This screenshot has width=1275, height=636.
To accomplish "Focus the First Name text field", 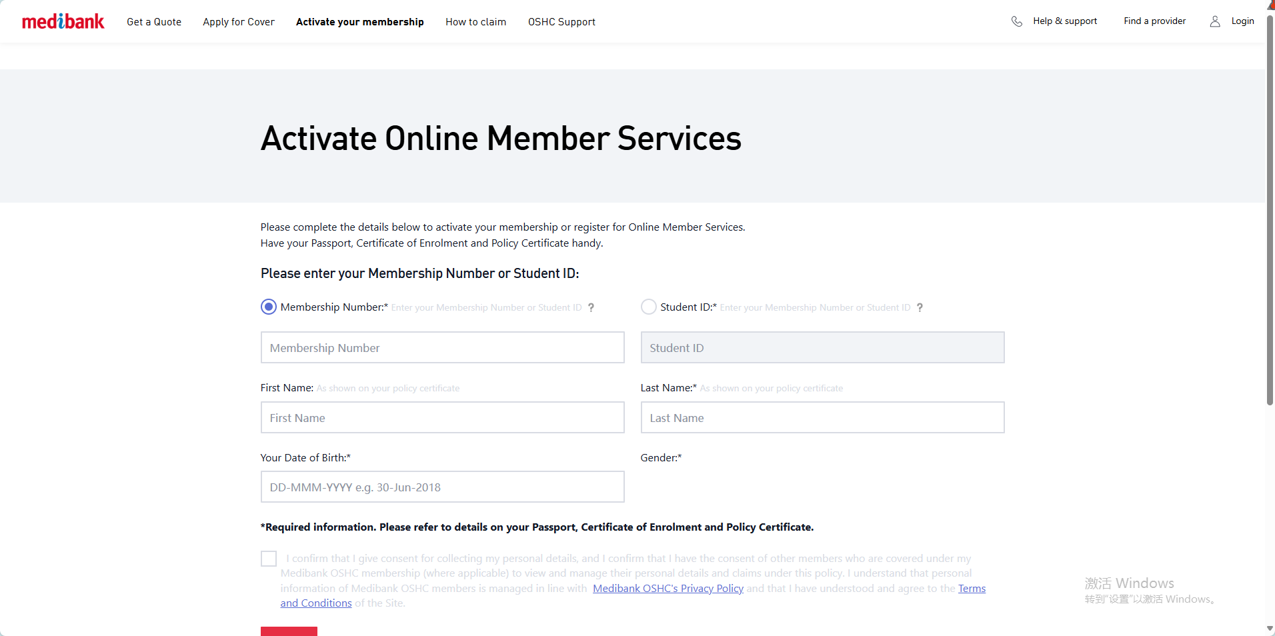I will click(442, 417).
